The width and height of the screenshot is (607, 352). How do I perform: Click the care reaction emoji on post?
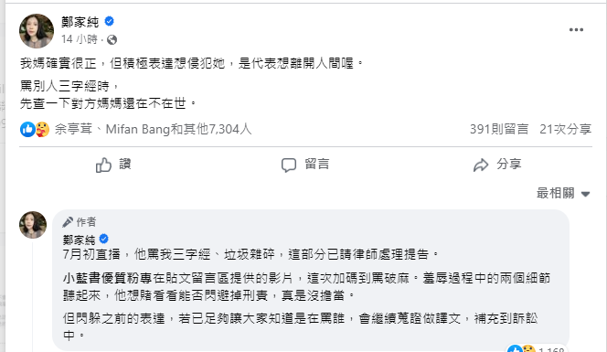[x=42, y=129]
